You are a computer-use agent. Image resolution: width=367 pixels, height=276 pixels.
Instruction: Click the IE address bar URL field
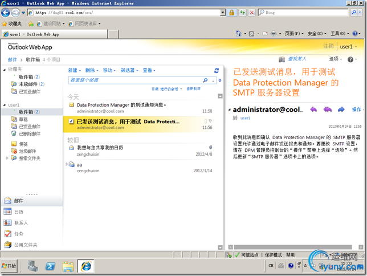[127, 13]
